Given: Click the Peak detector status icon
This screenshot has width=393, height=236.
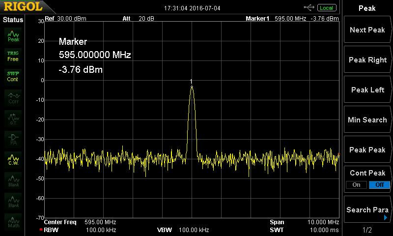Looking at the screenshot, I should 13,35.
